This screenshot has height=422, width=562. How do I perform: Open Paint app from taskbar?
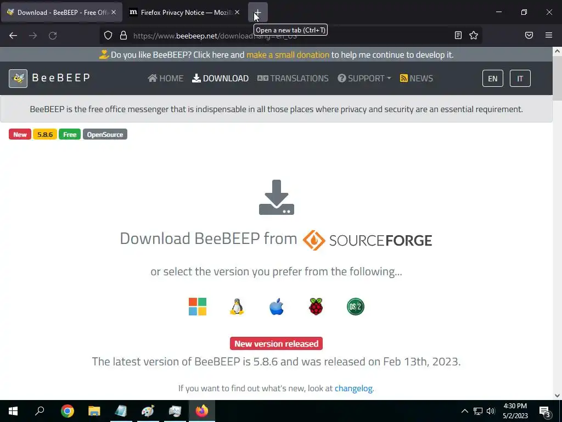[148, 411]
